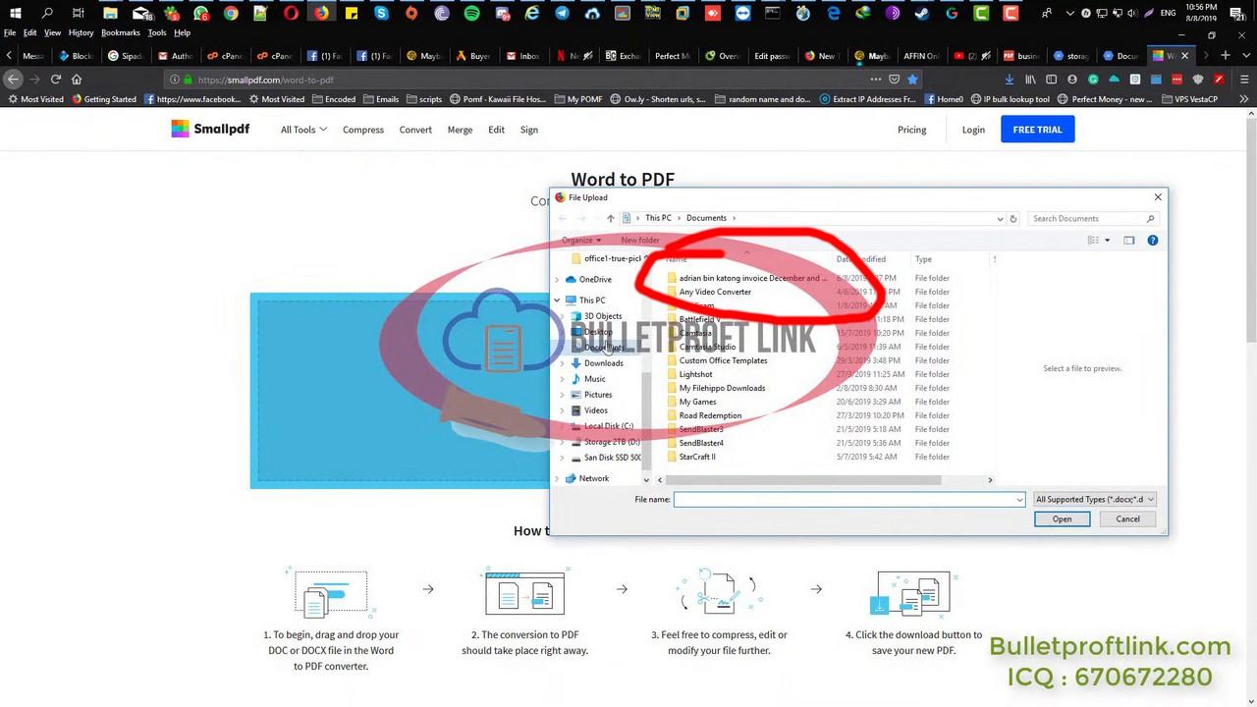This screenshot has width=1257, height=707.
Task: Open Firefox downloads arrow icon
Action: coord(1010,80)
